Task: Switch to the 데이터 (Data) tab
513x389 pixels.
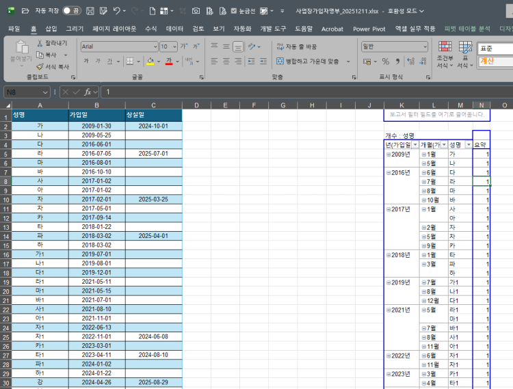Action: pos(174,29)
